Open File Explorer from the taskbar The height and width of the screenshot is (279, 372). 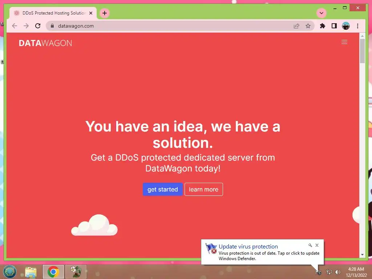31,272
